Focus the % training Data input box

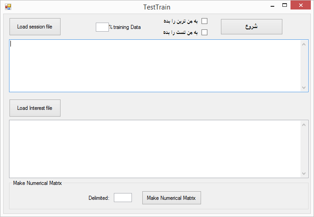102,27
